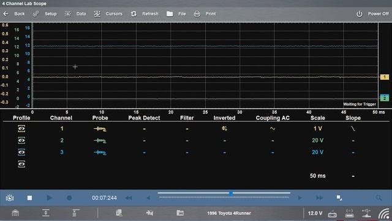392x221 pixels.
Task: Toggle visibility of the fourth channel profile
Action: click(21, 164)
